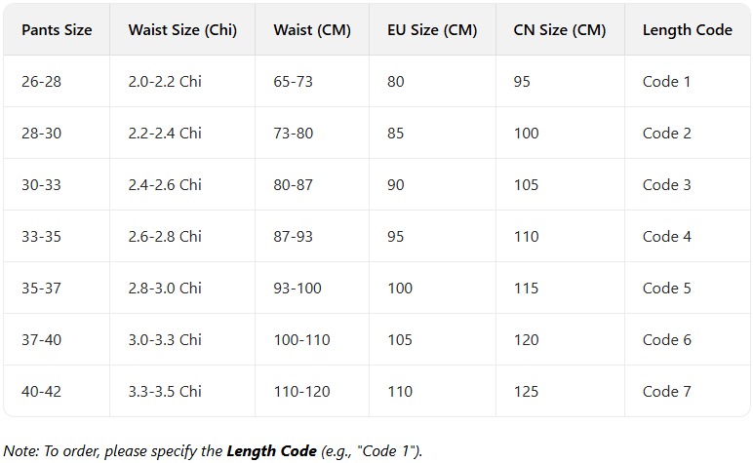Image resolution: width=753 pixels, height=463 pixels.
Task: Click the CN size 115 cell
Action: tap(526, 289)
